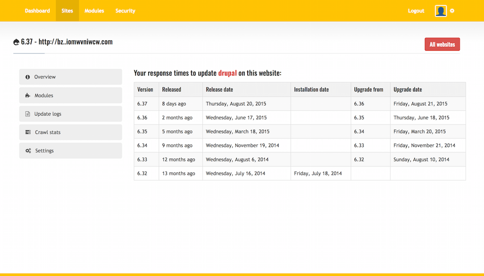This screenshot has width=484, height=276.
Task: Click the Update logs document icon
Action: point(28,114)
